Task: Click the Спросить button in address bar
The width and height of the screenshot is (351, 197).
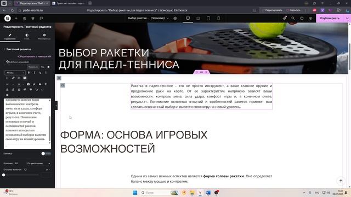Action: (x=293, y=10)
